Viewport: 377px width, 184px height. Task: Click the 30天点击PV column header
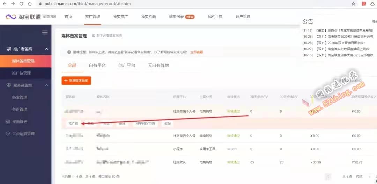click(x=259, y=97)
